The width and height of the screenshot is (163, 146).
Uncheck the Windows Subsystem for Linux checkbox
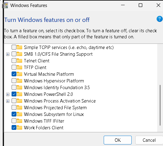click(14, 114)
